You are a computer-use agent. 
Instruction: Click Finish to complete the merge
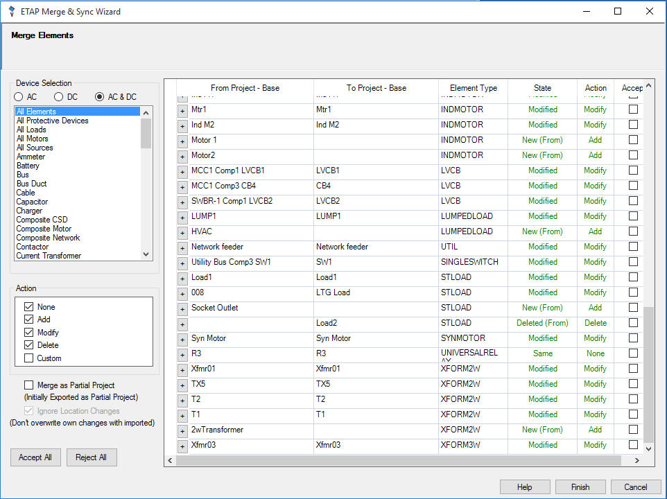(x=580, y=487)
